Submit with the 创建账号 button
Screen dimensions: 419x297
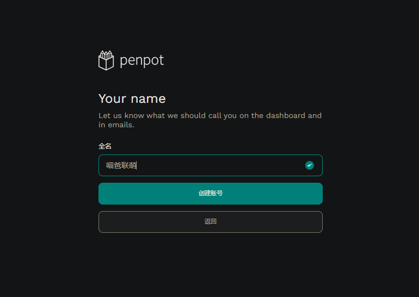click(211, 194)
